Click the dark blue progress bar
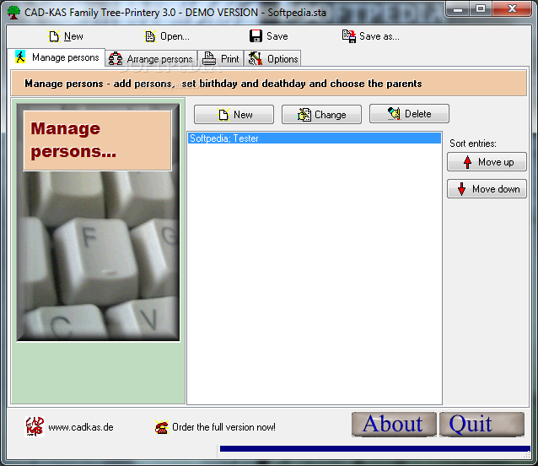The width and height of the screenshot is (538, 466). point(375,448)
